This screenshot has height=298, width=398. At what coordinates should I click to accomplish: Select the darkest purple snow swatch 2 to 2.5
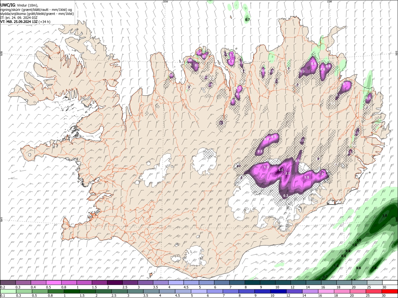(x=115, y=282)
